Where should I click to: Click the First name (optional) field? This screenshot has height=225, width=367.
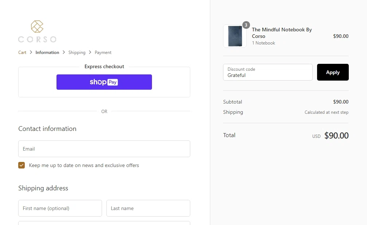click(x=60, y=208)
